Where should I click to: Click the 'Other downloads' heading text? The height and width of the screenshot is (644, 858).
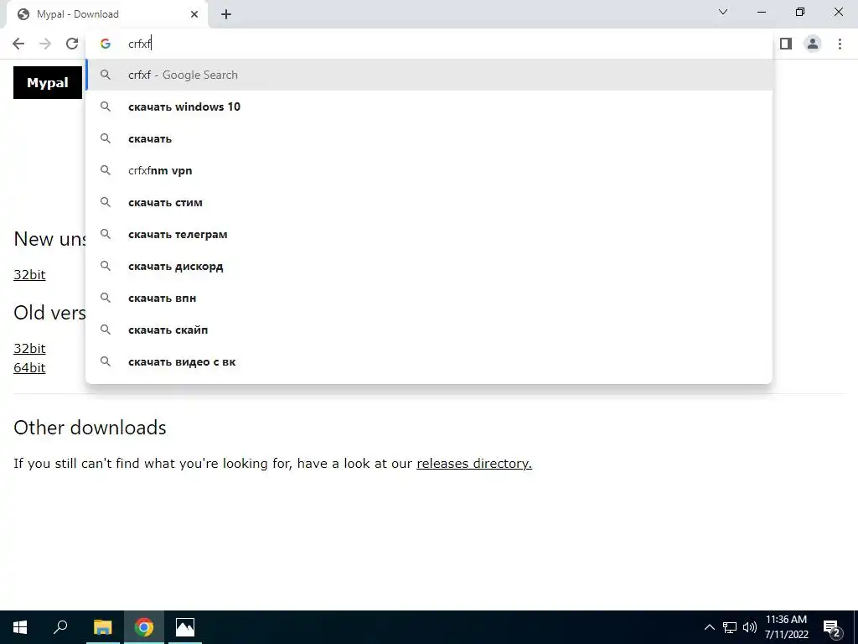tap(90, 428)
